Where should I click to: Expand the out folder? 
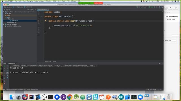tap(5, 15)
